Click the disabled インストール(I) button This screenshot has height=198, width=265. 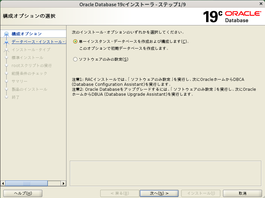coord(201,193)
